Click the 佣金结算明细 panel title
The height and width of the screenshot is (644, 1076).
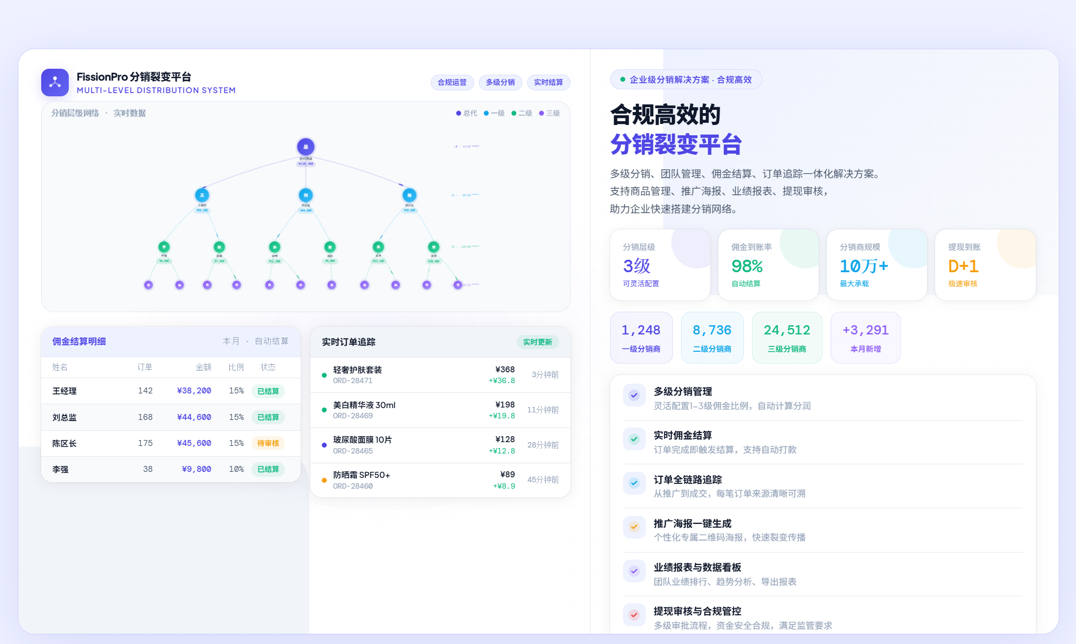point(79,341)
